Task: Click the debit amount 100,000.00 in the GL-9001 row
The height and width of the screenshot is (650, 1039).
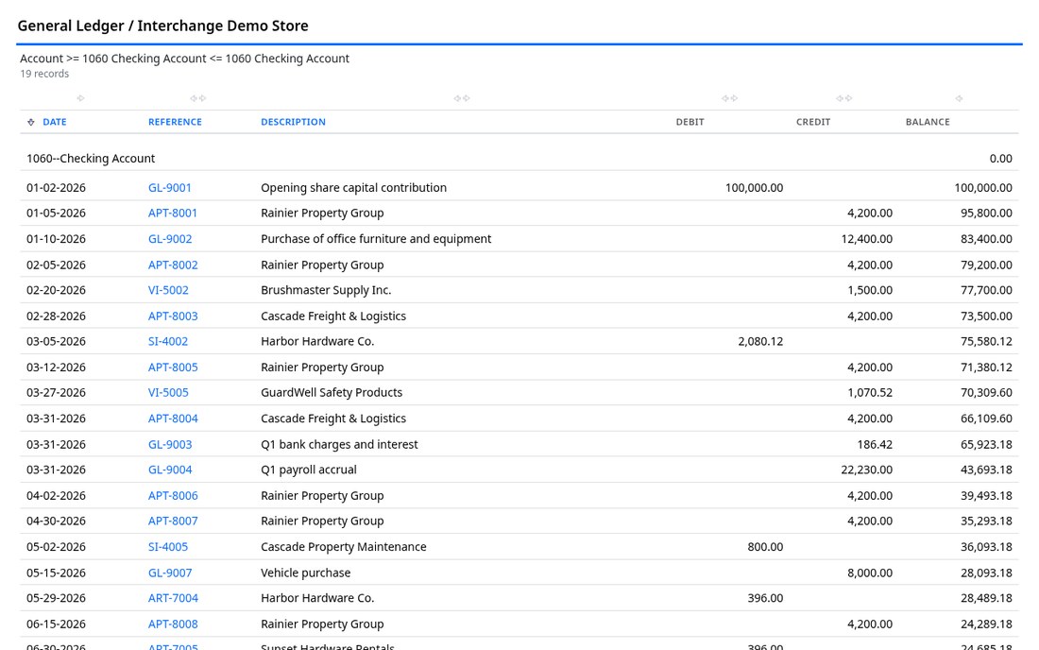Action: [754, 187]
